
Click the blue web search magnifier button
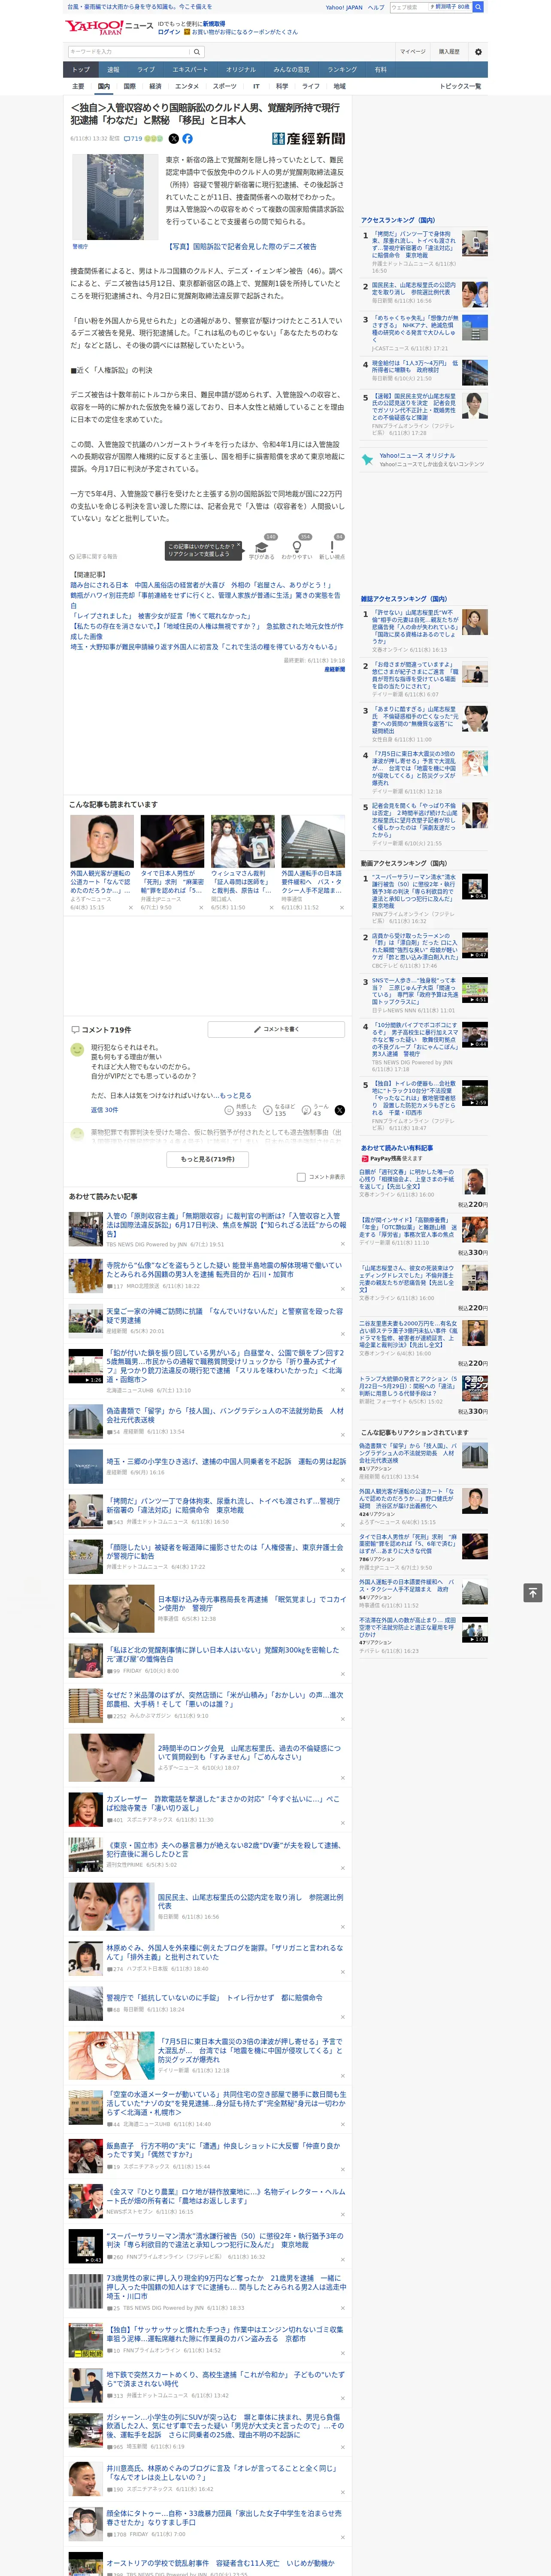tap(478, 7)
